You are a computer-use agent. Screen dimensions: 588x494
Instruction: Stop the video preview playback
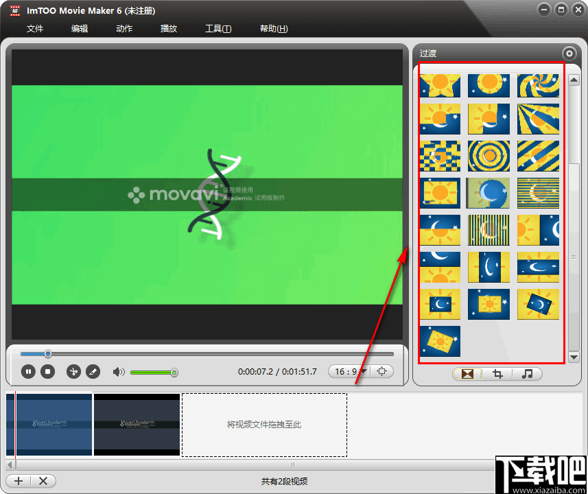[47, 371]
